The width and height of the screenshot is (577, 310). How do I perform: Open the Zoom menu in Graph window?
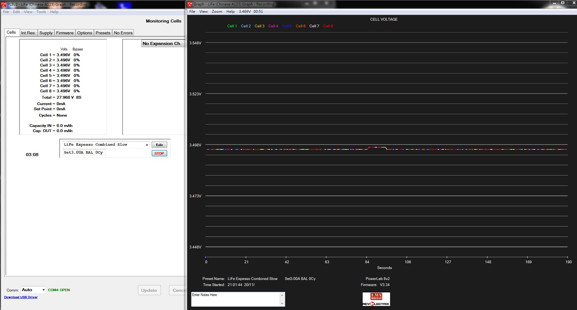[217, 12]
